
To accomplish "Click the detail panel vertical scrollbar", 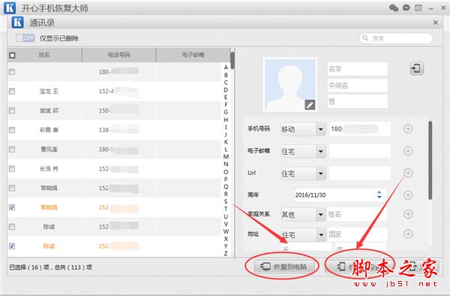I will (x=430, y=160).
